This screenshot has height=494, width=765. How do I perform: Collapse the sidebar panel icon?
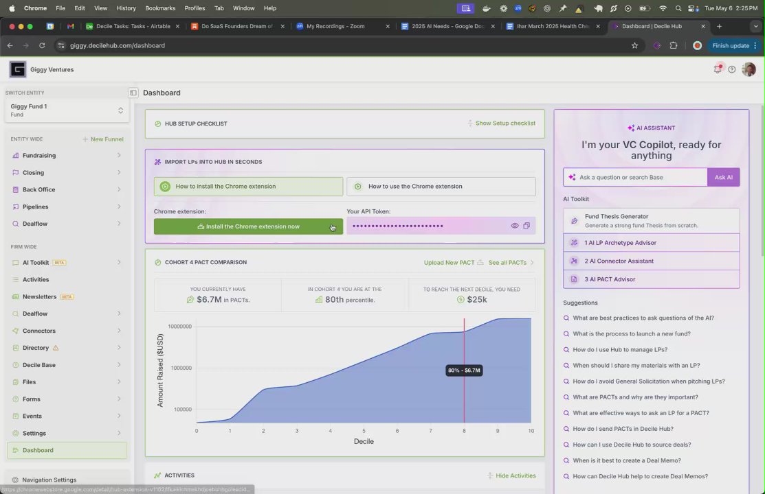[133, 93]
